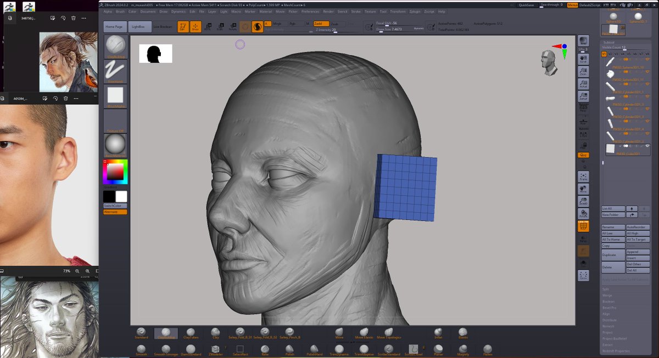Expand the Merge section

[x=607, y=296]
